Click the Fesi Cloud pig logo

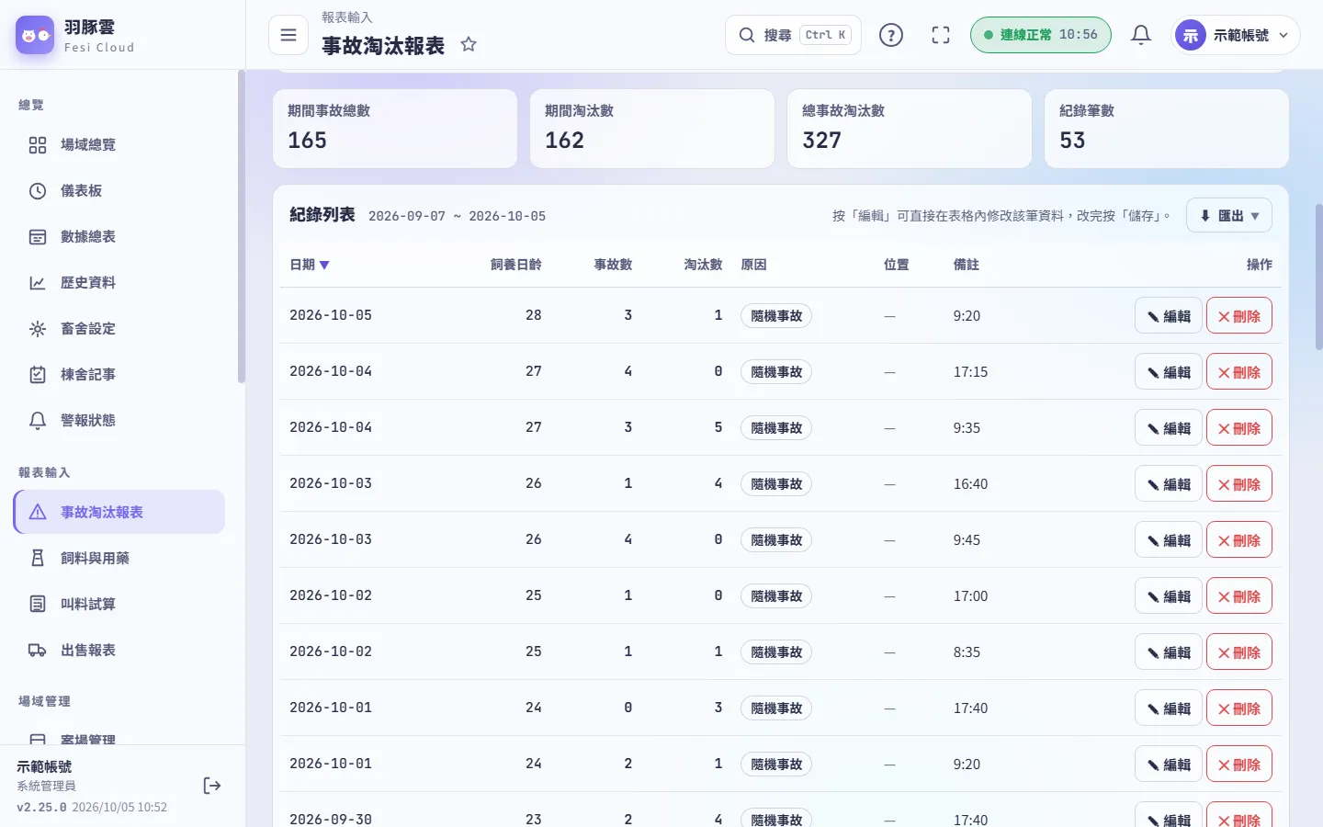pos(35,35)
